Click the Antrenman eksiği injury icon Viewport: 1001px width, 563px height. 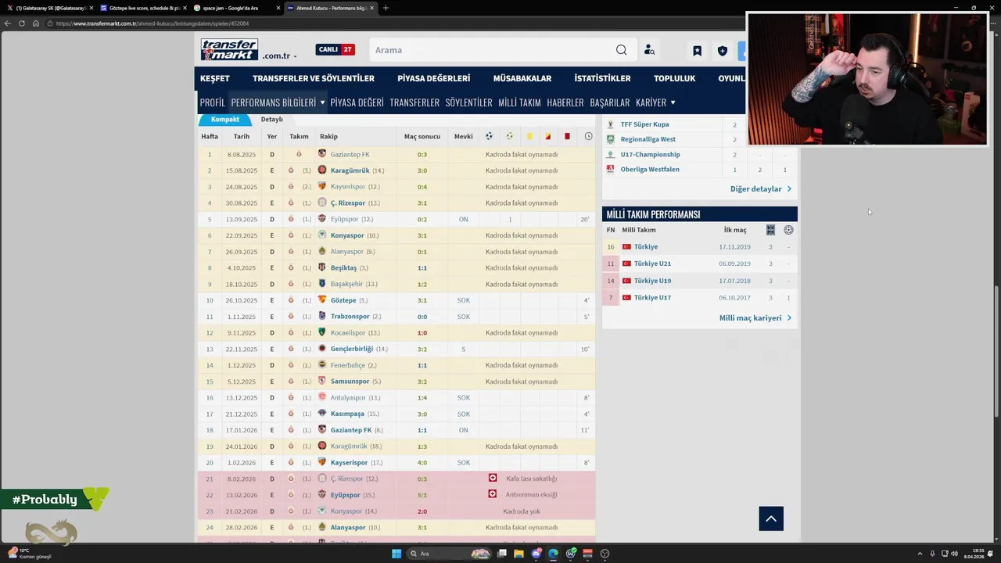tap(493, 494)
